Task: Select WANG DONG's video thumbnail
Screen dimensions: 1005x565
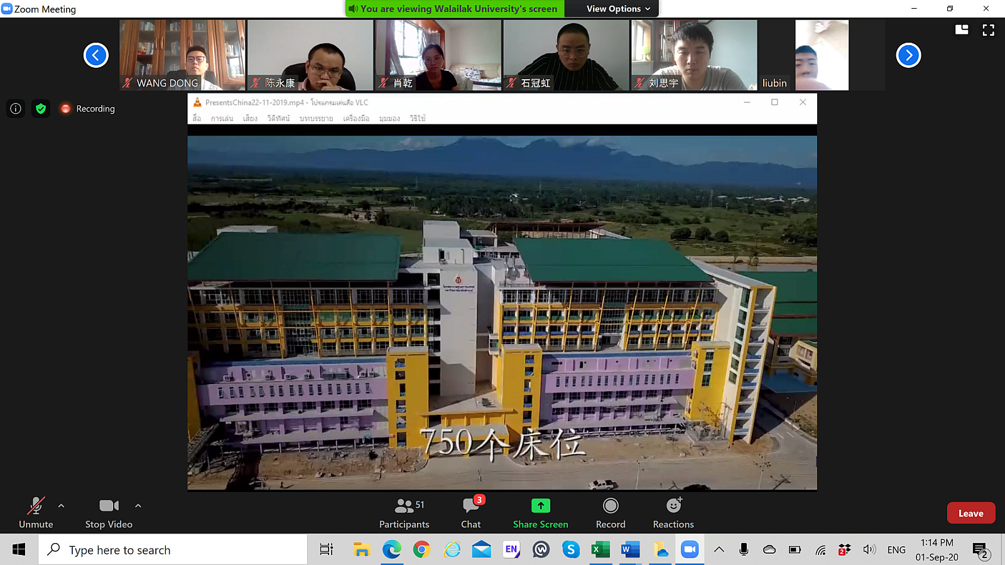Action: pos(182,55)
